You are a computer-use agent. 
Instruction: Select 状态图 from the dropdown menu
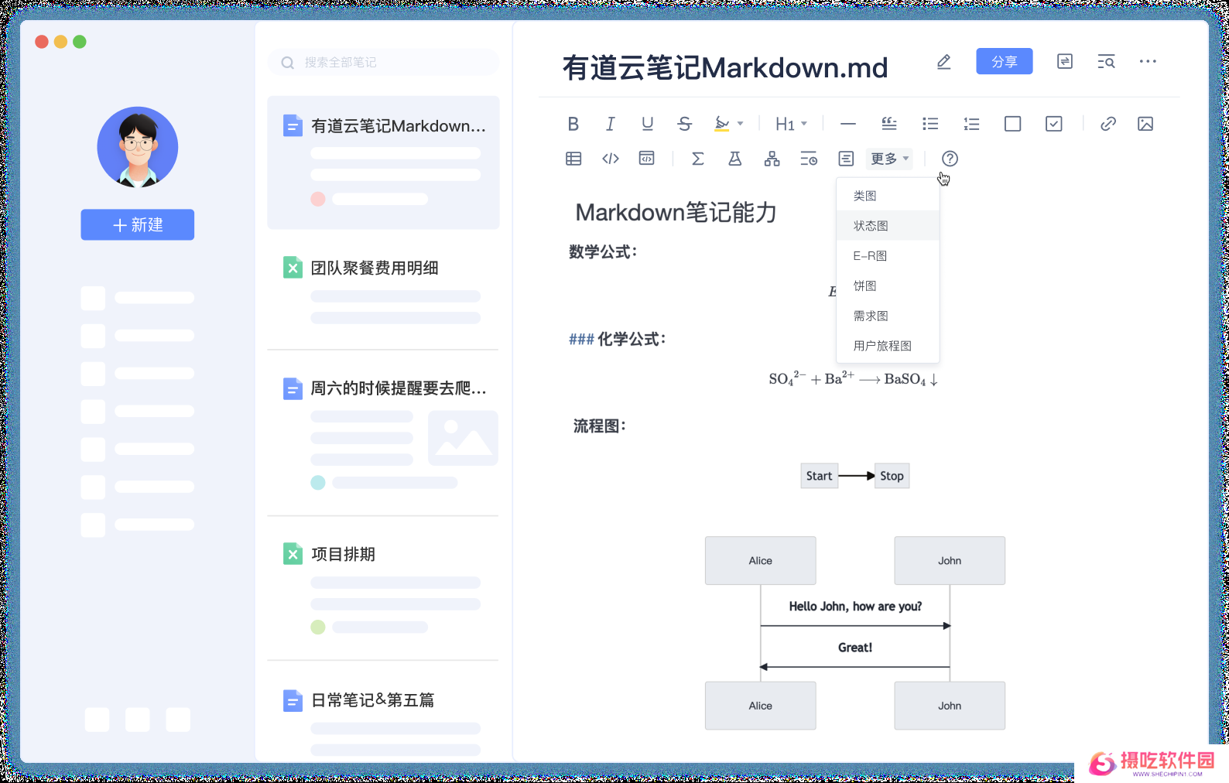tap(888, 226)
